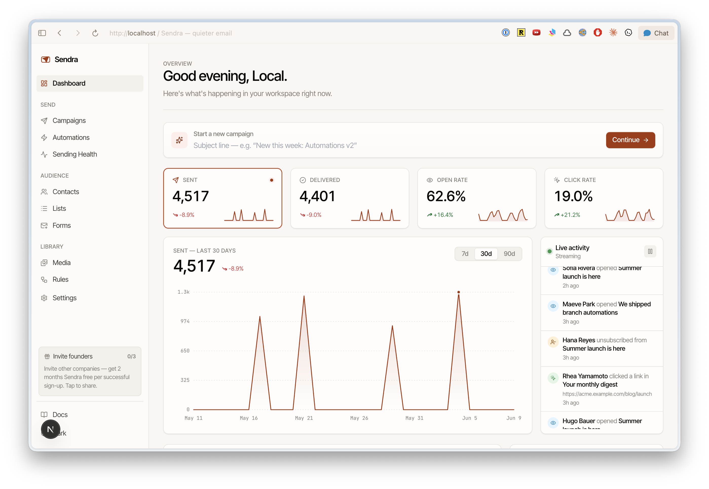Switch chart range to 90d
The height and width of the screenshot is (489, 709).
click(x=509, y=254)
